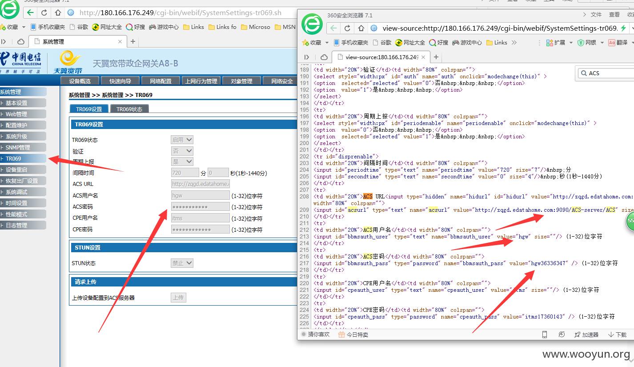This screenshot has width=634, height=367.
Task: Select the view-source:180.166.176.249 tab
Action: [381, 57]
